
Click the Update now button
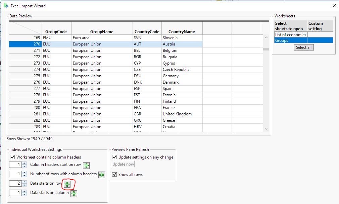tap(123, 164)
